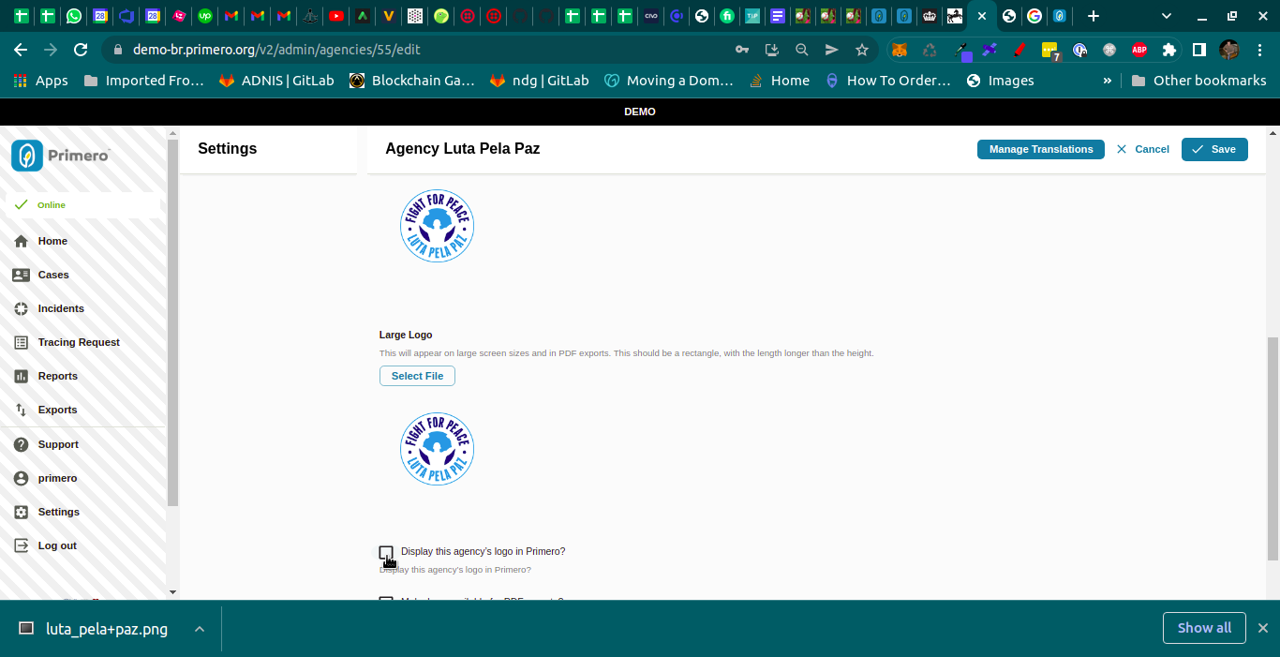Open the Apps bookmarks shortcut

pos(40,81)
